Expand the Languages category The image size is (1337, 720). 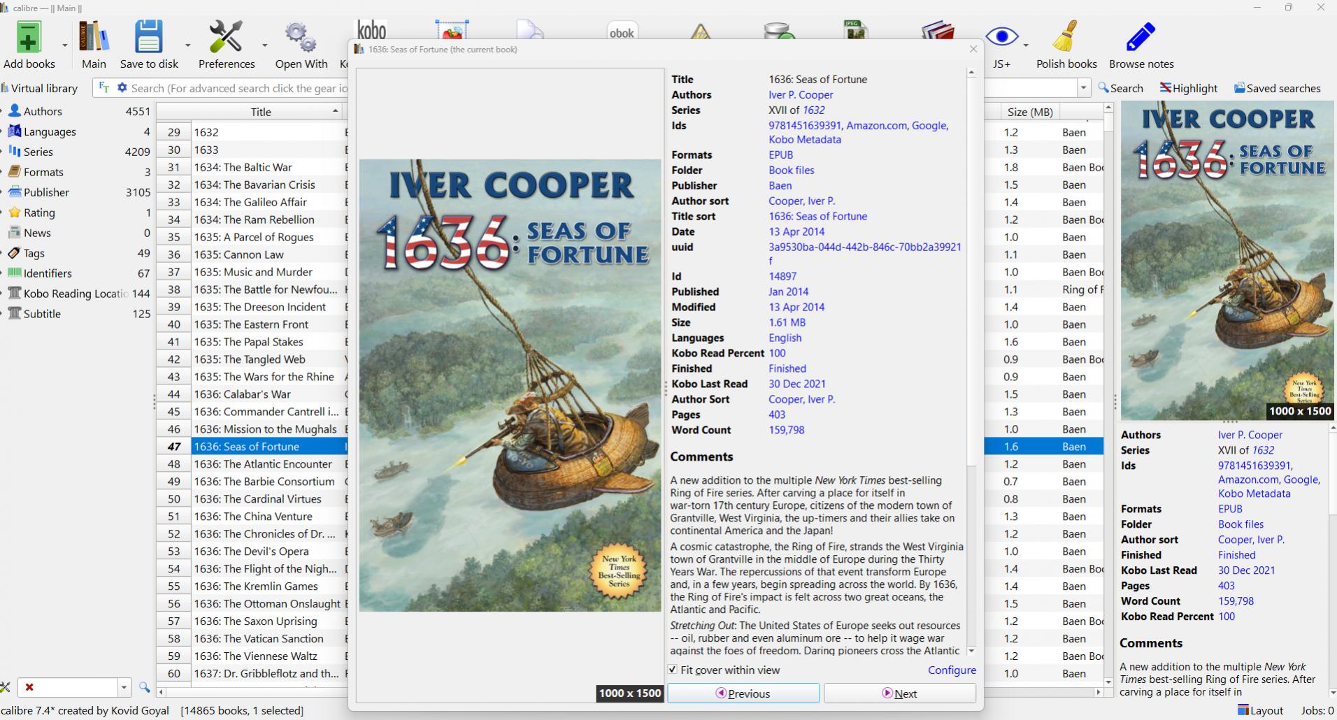tap(3, 131)
